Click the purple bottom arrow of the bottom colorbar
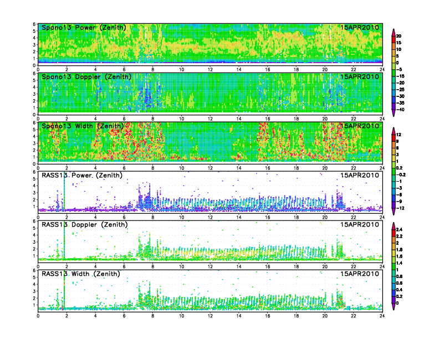Screen dimensions: 439x339 coord(394,306)
